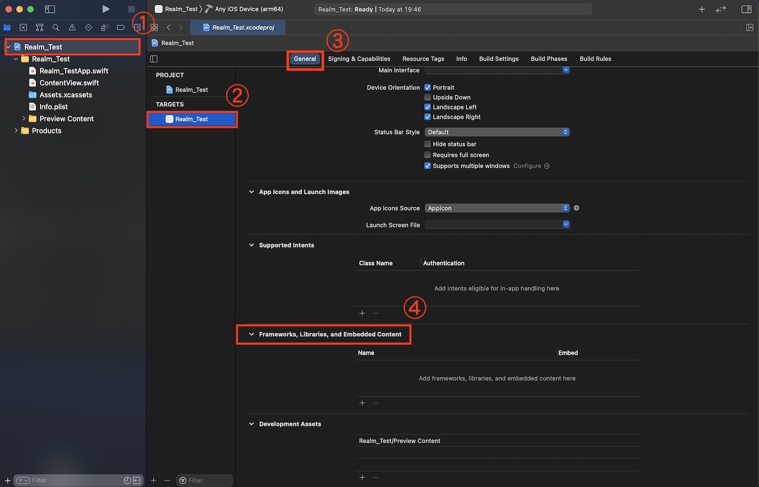Add a supported intent with plus
The image size is (759, 487).
tap(362, 313)
